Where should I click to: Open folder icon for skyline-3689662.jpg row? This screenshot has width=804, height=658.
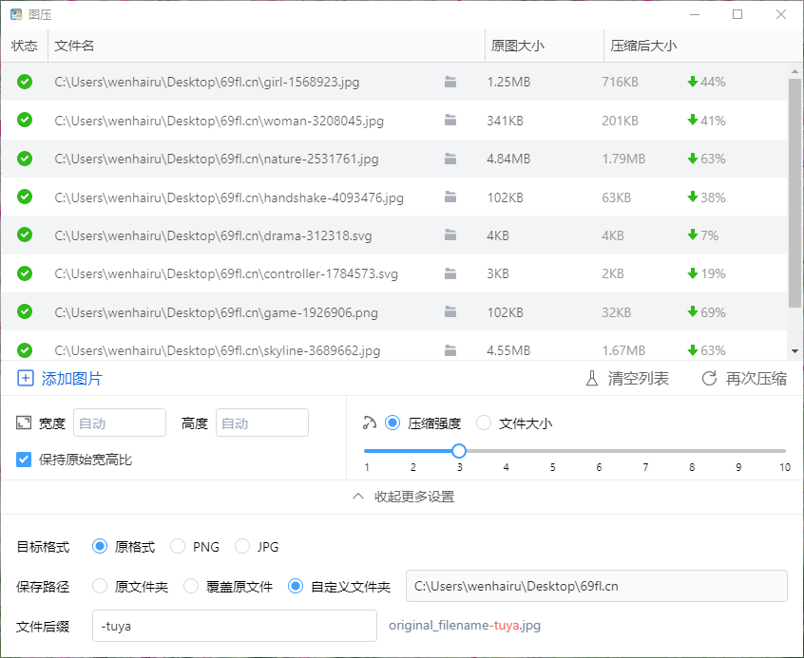tap(450, 350)
